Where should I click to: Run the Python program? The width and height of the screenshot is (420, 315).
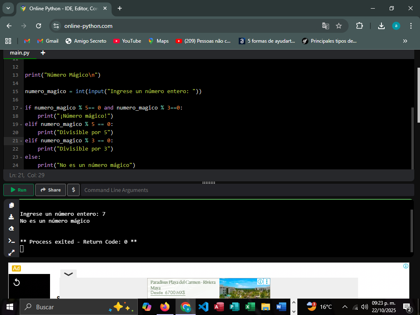[18, 190]
